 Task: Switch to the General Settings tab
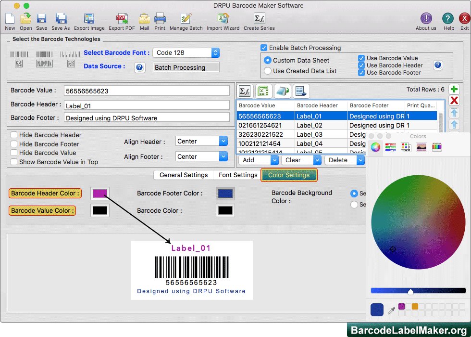[x=184, y=175]
